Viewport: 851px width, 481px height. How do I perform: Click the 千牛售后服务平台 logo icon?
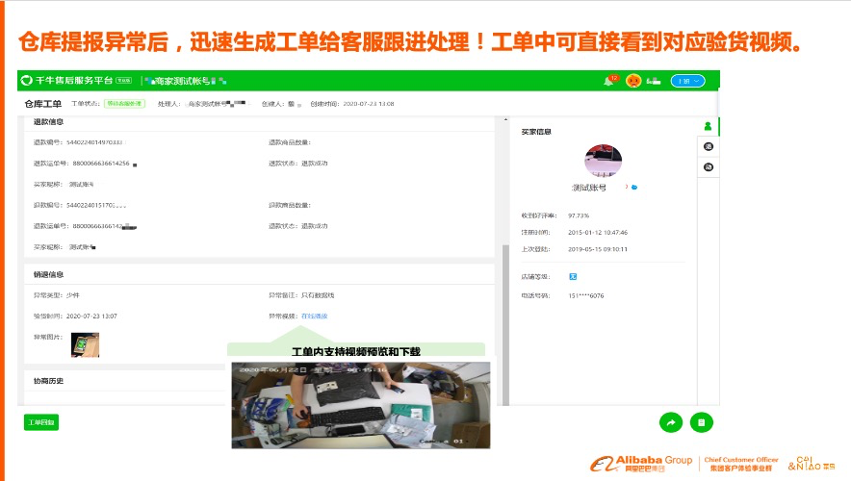[x=27, y=80]
